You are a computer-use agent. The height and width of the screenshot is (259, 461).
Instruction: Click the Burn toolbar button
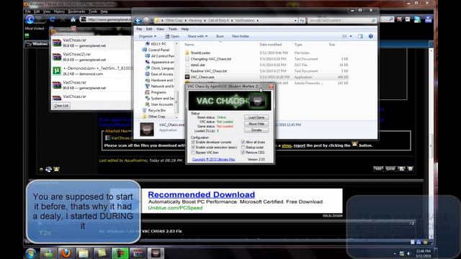pyautogui.click(x=220, y=36)
